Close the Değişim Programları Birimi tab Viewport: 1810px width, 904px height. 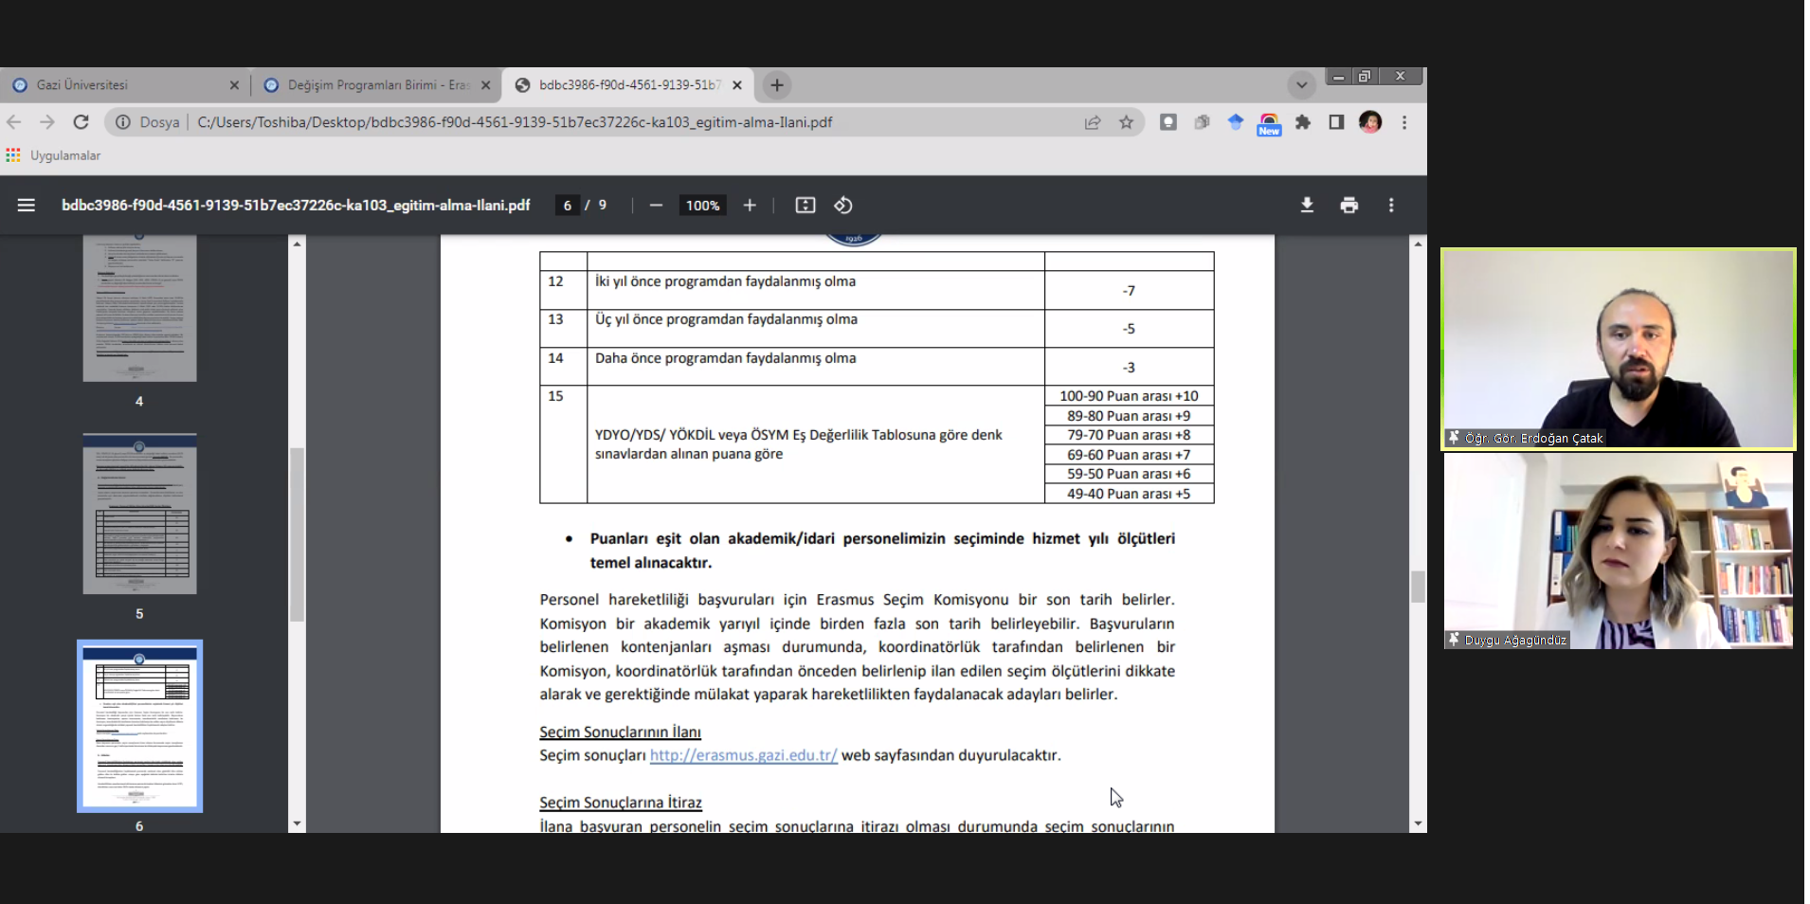[486, 85]
